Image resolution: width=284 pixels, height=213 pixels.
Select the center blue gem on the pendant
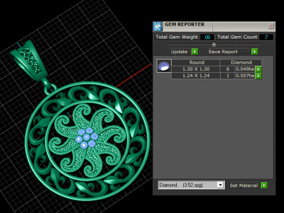click(86, 137)
